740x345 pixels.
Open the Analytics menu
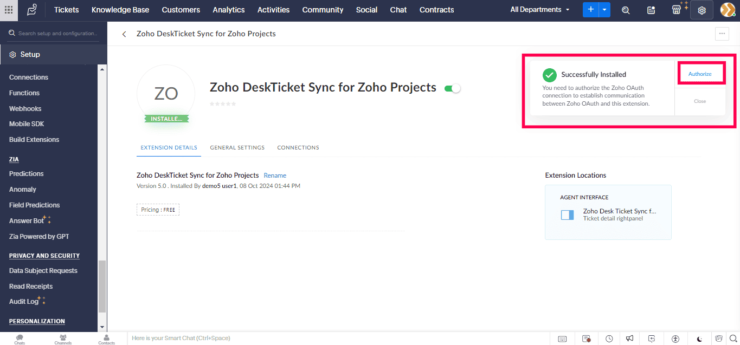[x=229, y=10]
